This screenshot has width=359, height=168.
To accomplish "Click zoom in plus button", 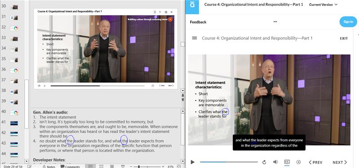I will [x=163, y=167].
